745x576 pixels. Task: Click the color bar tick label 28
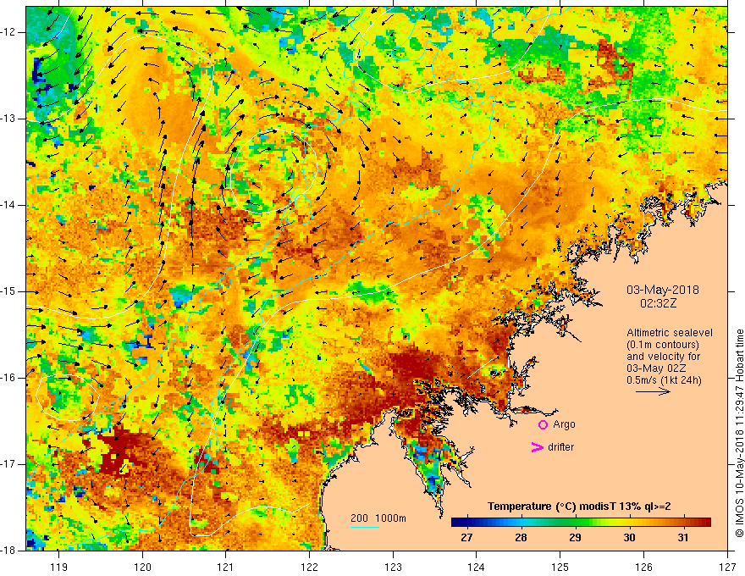point(521,538)
